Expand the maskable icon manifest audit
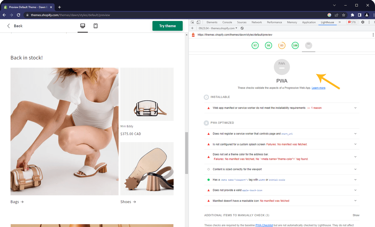The image size is (375, 227). click(282, 201)
